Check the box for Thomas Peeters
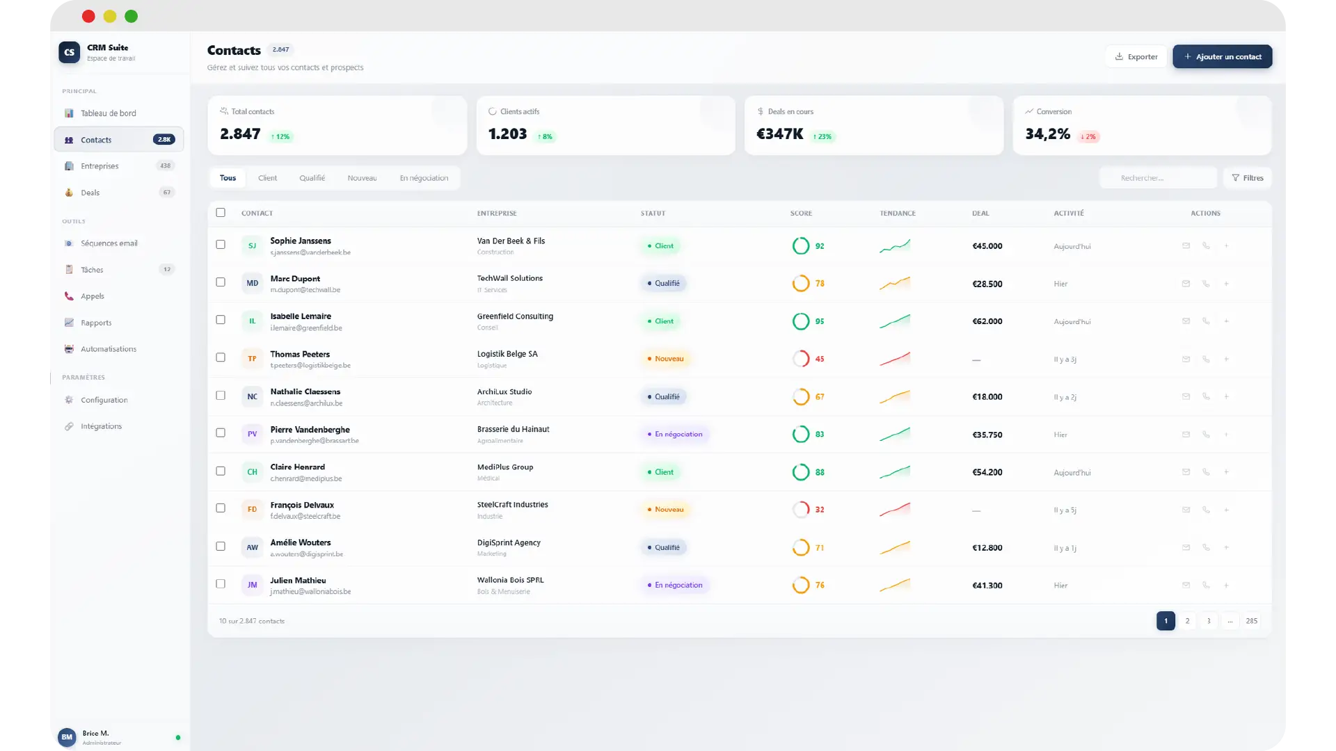This screenshot has width=1336, height=751. pos(221,357)
